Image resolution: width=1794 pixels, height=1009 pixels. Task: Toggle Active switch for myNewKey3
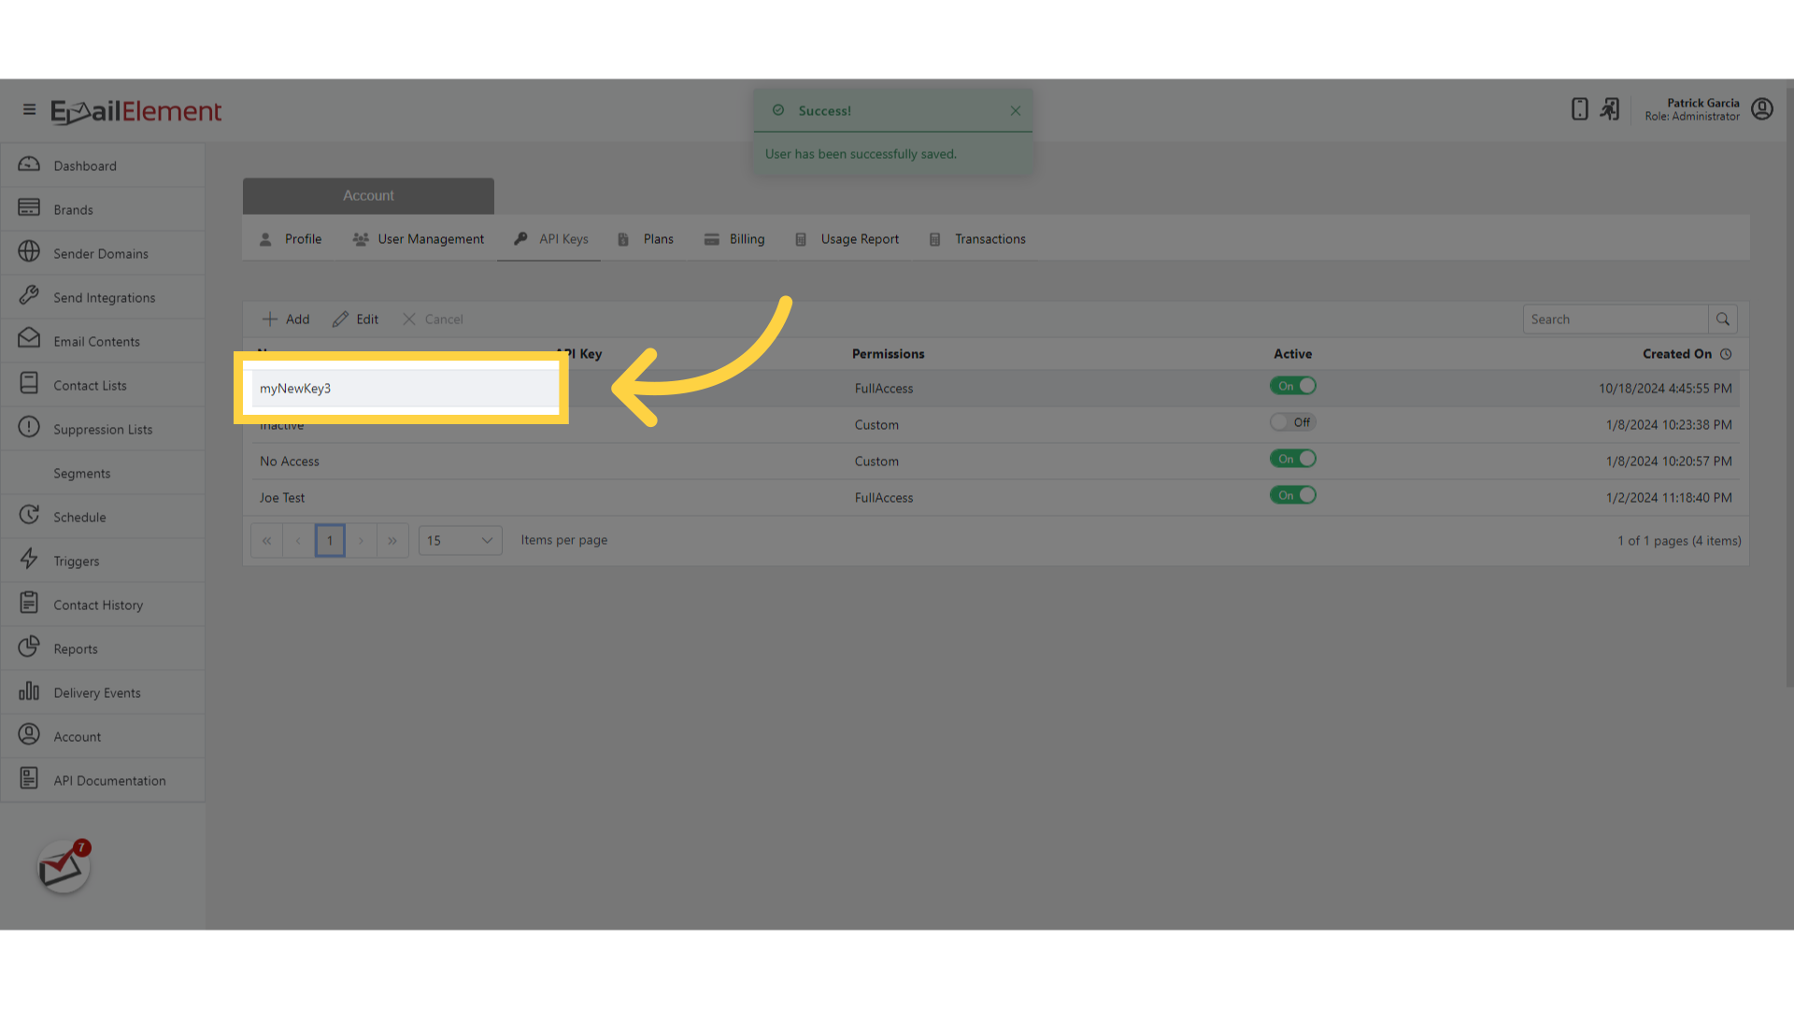1293,386
